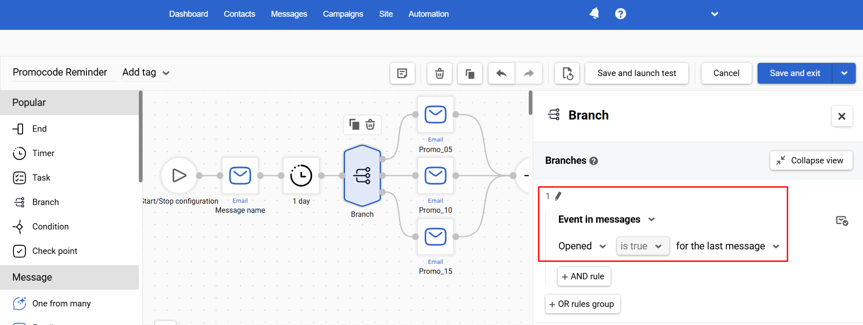Delete the selected Branch node

point(370,124)
